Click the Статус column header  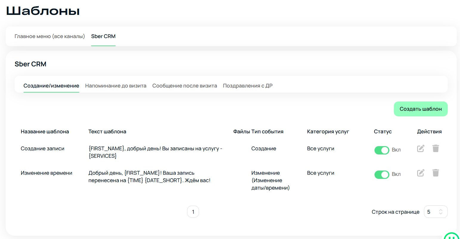[x=383, y=132]
